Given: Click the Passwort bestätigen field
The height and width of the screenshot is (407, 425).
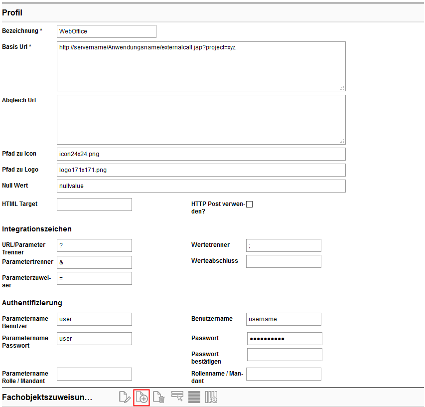Looking at the screenshot, I should pyautogui.click(x=284, y=355).
